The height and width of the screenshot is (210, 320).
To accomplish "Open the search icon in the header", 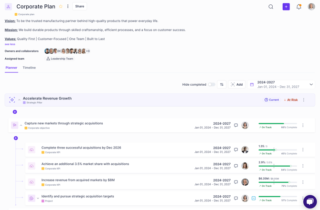I will [271, 7].
